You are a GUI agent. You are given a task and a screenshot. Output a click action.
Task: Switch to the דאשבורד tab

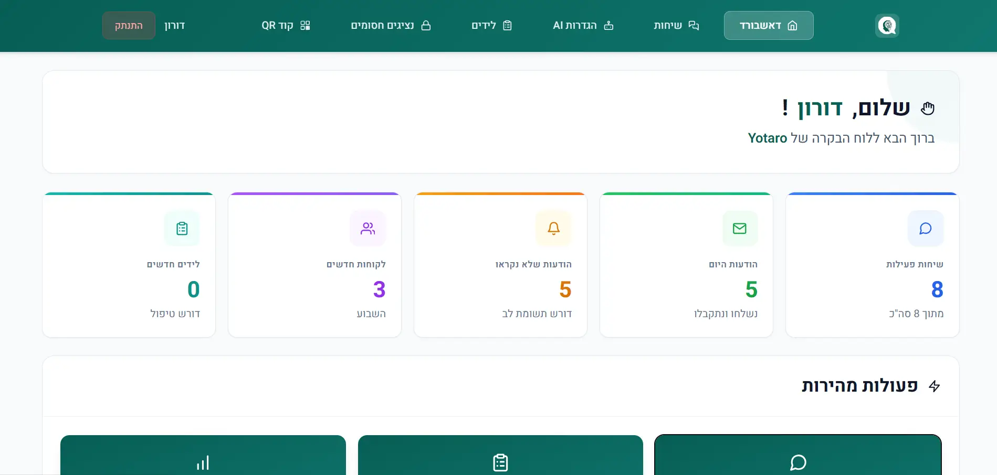(x=768, y=25)
